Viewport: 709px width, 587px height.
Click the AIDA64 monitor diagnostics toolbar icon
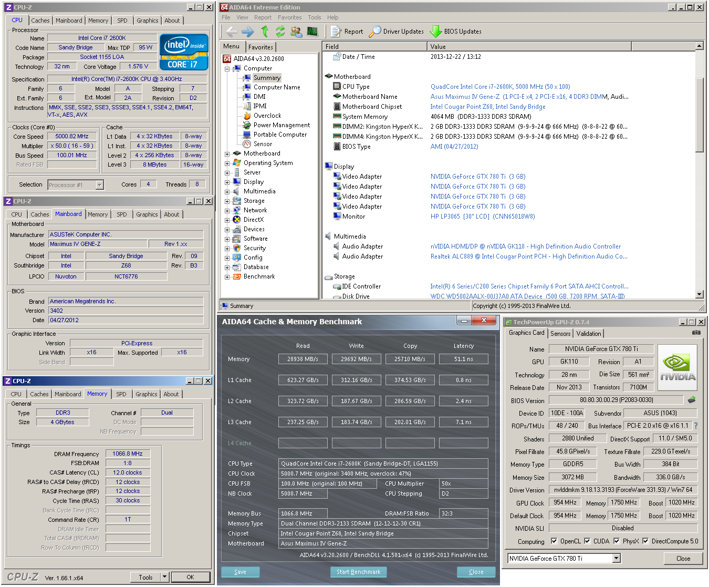(312, 32)
